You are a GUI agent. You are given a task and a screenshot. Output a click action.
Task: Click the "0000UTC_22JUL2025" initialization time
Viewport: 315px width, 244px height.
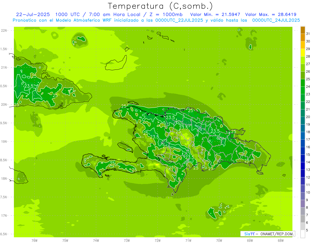click(179, 20)
